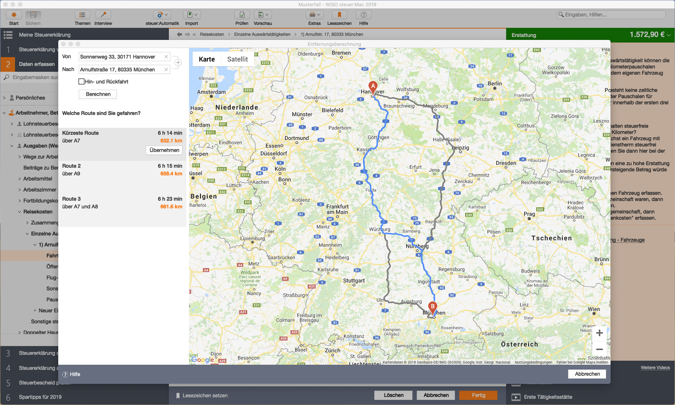Click the orange Fertig button
The image size is (675, 405).
pyautogui.click(x=478, y=395)
